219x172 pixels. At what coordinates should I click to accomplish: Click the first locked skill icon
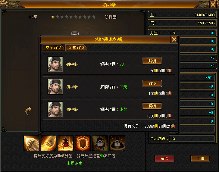pyautogui.click(x=100, y=143)
